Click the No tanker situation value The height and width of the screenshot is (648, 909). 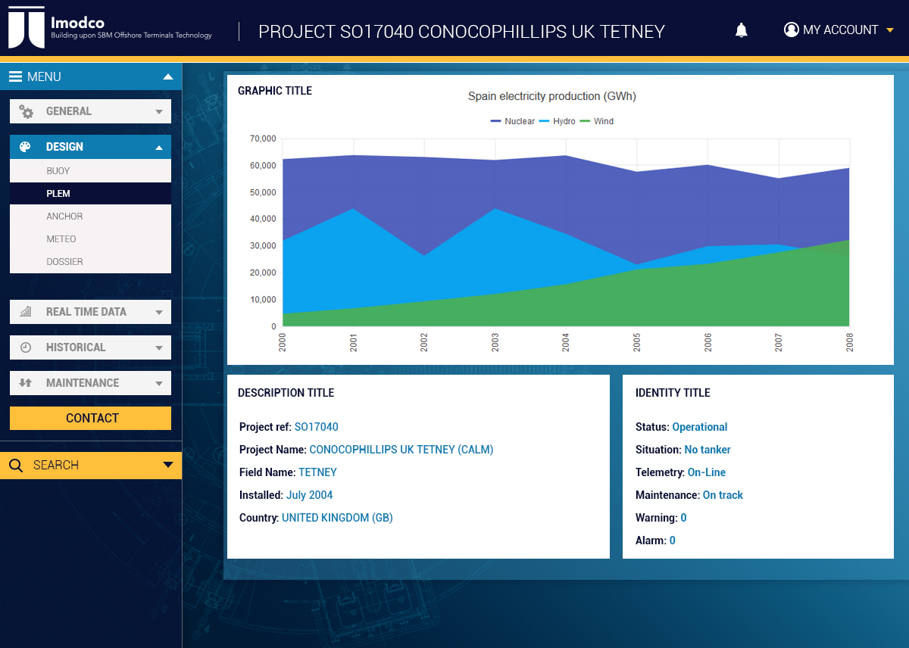click(708, 450)
